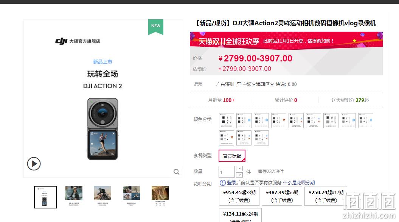Click the 活动价 ¥2799.00-3907.00 value
The height and width of the screenshot is (222, 399).
click(x=245, y=69)
